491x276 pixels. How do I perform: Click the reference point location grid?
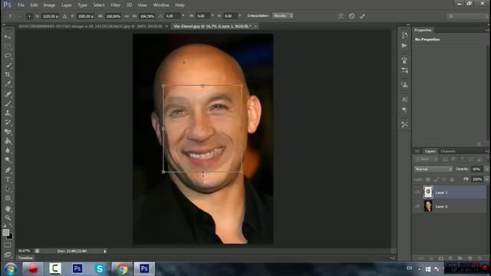pyautogui.click(x=29, y=16)
